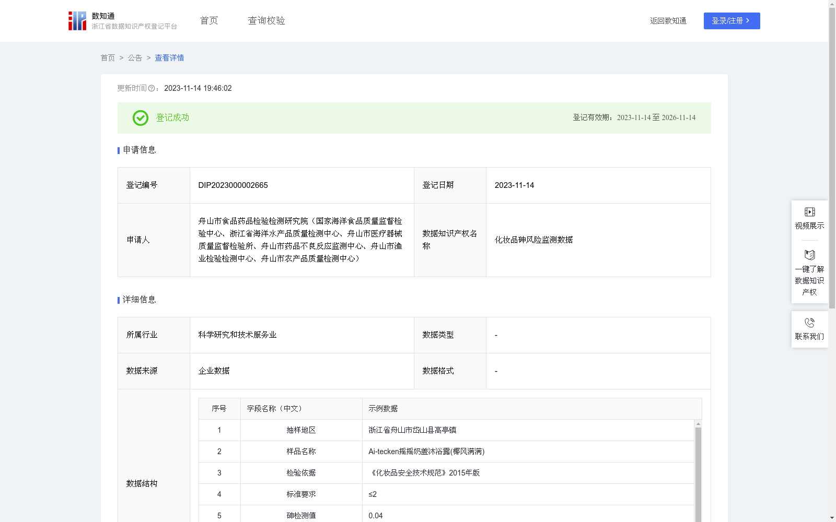Viewport: 836px width, 522px height.
Task: Click the 数据来源 label cell
Action: (154, 371)
